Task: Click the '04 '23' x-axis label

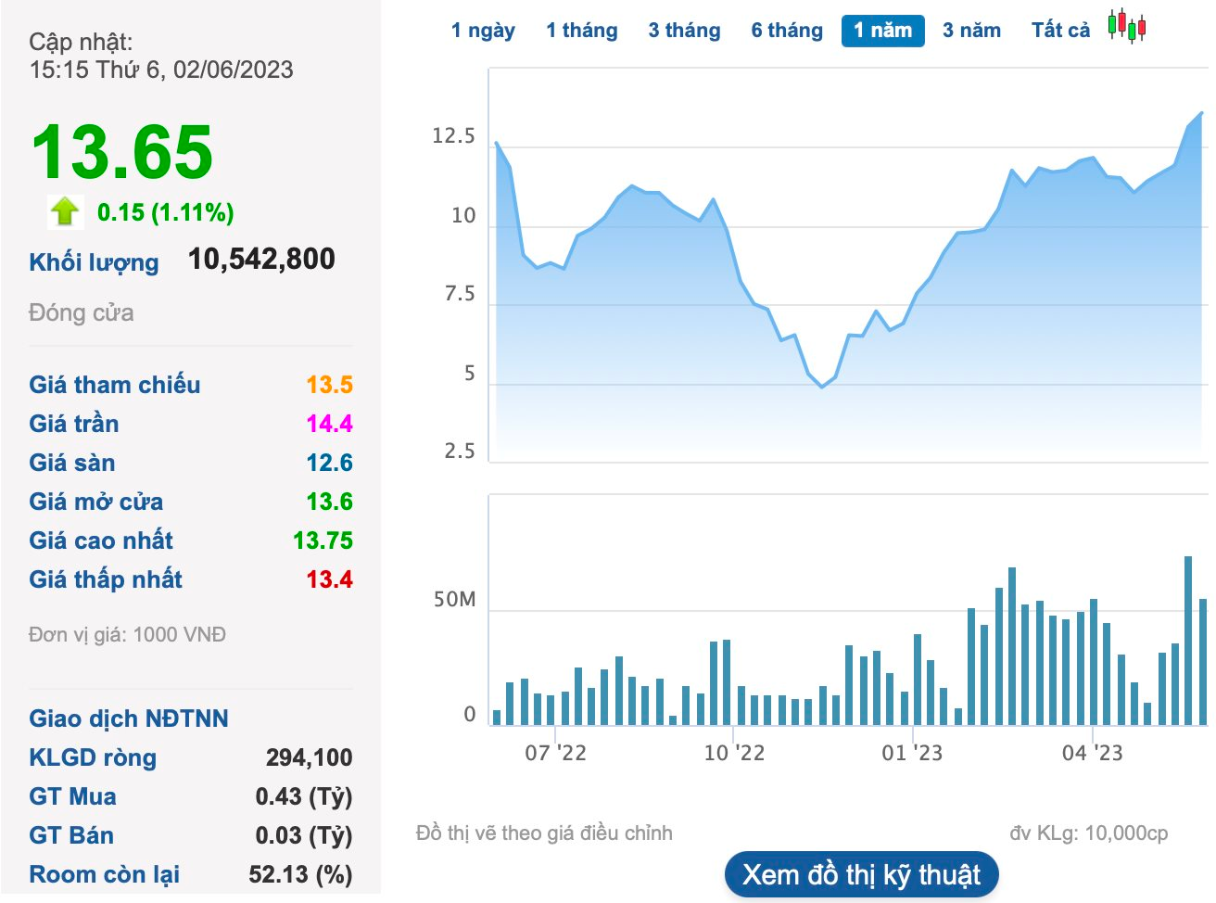Action: (1092, 753)
